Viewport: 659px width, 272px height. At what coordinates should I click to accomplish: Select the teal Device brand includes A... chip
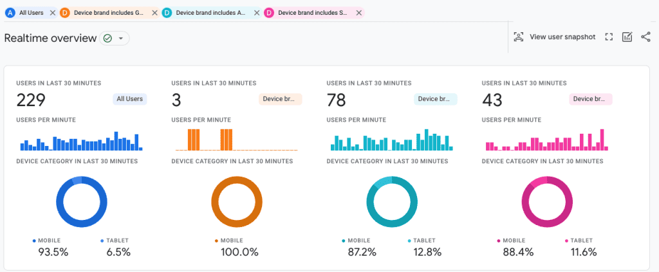click(211, 13)
